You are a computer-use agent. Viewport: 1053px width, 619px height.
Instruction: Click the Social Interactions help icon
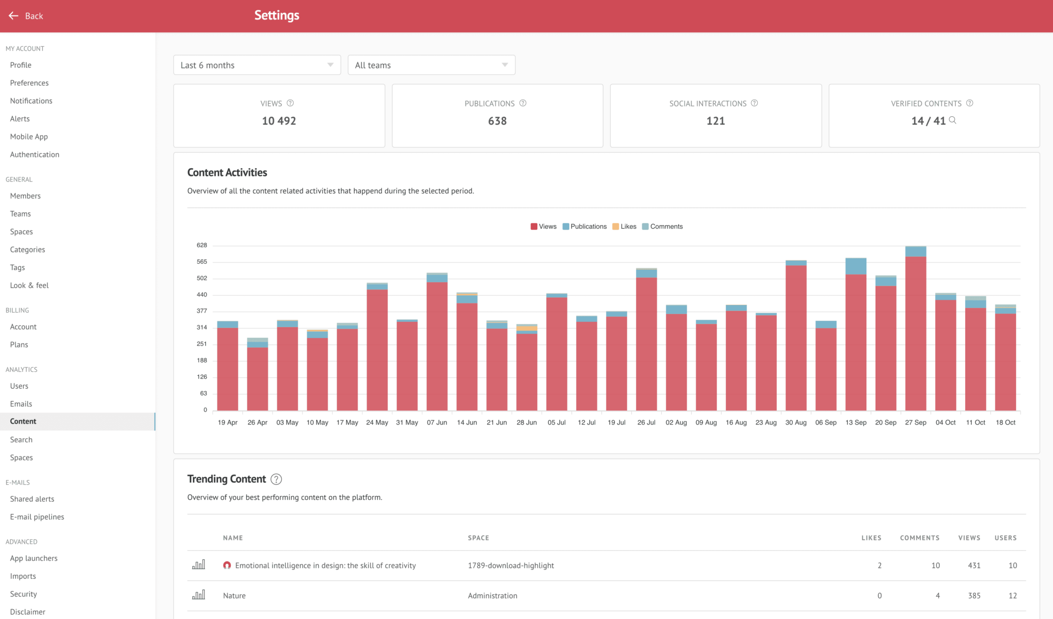tap(754, 103)
